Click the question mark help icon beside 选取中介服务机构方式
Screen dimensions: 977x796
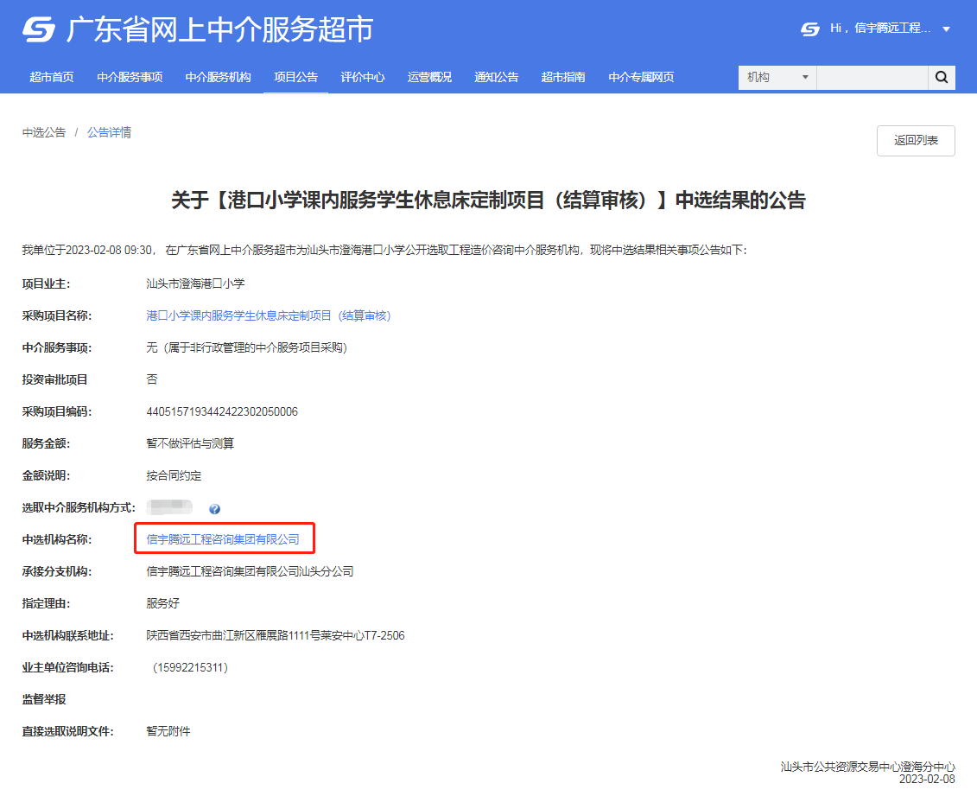pos(213,510)
